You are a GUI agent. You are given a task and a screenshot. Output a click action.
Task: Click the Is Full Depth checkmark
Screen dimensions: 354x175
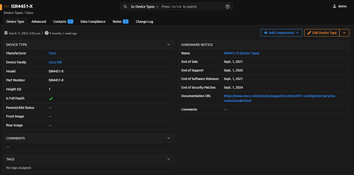tap(51, 99)
